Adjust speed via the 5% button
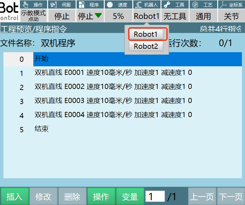This screenshot has width=245, height=205. tap(118, 16)
